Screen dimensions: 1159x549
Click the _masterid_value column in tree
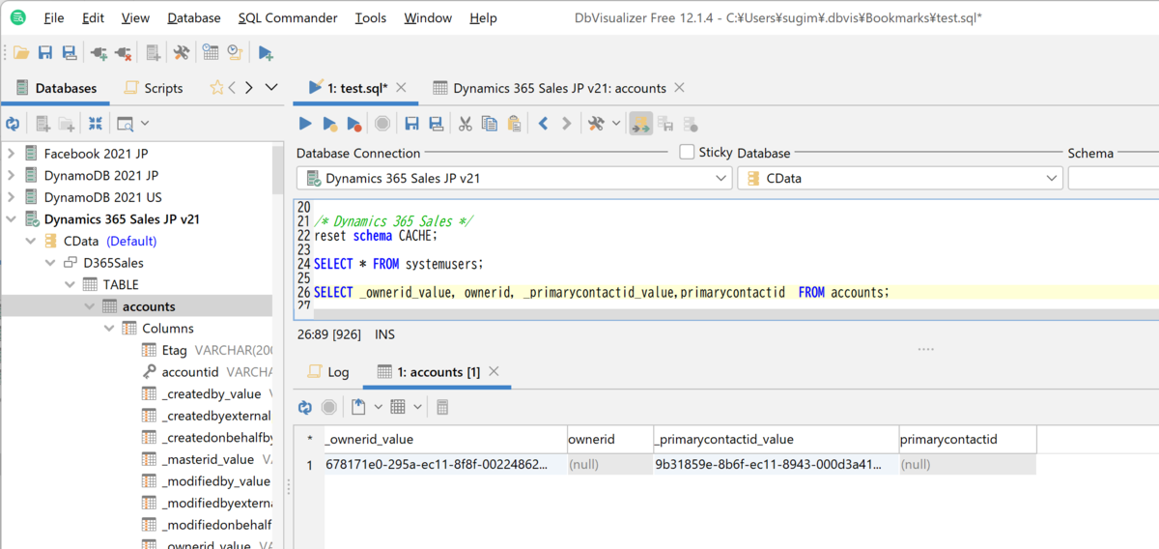pos(207,459)
